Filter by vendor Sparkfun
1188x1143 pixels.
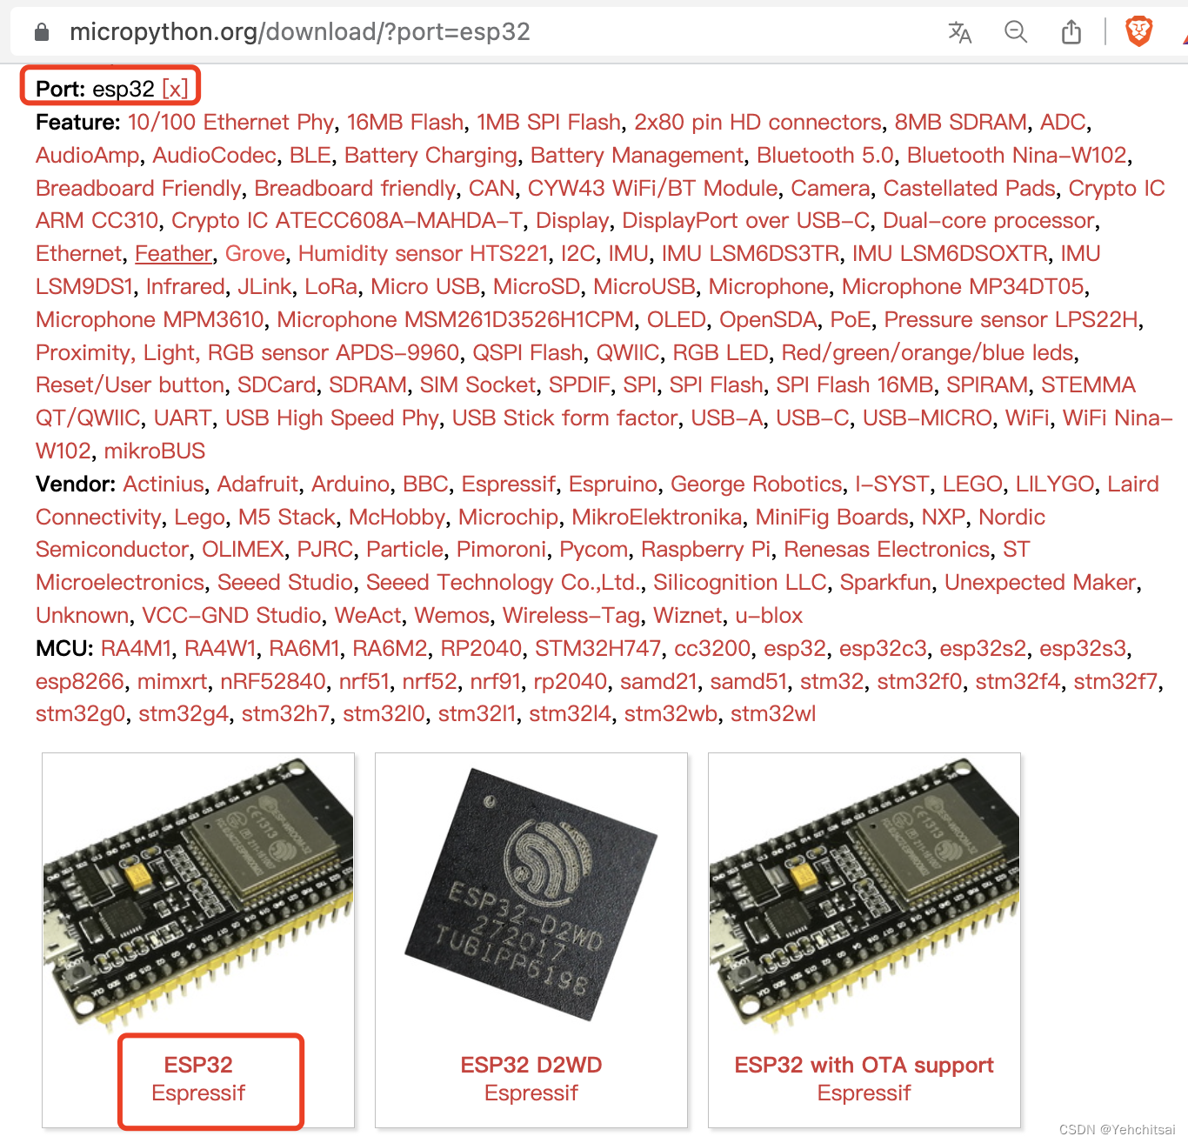[885, 583]
